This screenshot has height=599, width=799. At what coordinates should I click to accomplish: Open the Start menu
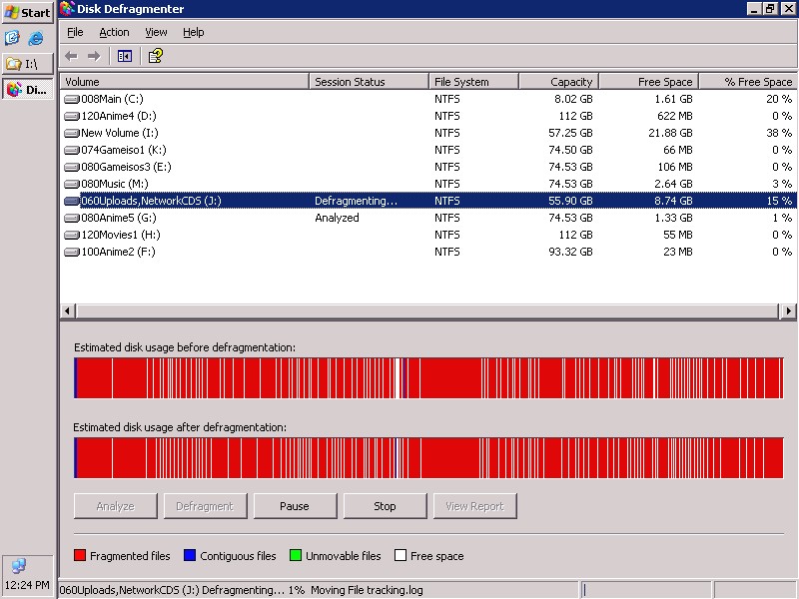[x=28, y=12]
